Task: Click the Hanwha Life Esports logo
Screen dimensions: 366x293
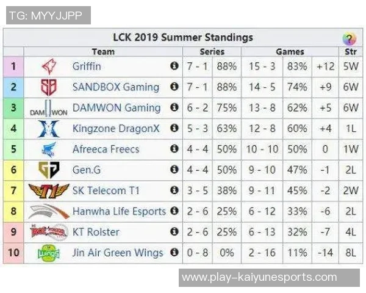Action: [48, 212]
